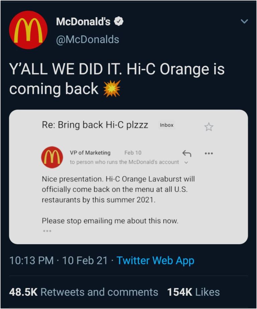Open the @McDonalds handle profile link
Image resolution: width=257 pixels, height=309 pixels.
88,40
